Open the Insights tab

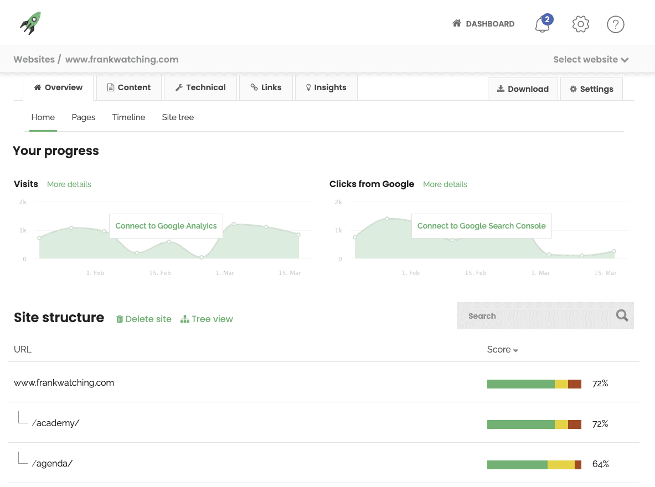[x=326, y=87]
